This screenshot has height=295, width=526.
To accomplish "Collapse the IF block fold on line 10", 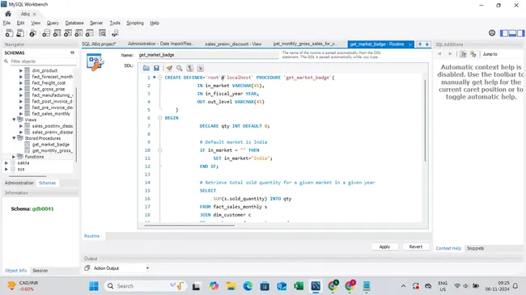I will [159, 150].
